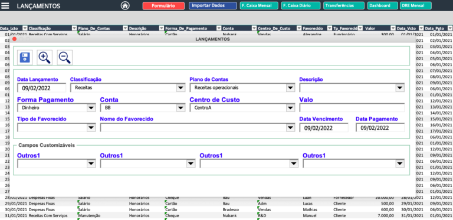Select the BB value in Conta box
Screen dimensions: 453x220
pyautogui.click(x=107, y=108)
